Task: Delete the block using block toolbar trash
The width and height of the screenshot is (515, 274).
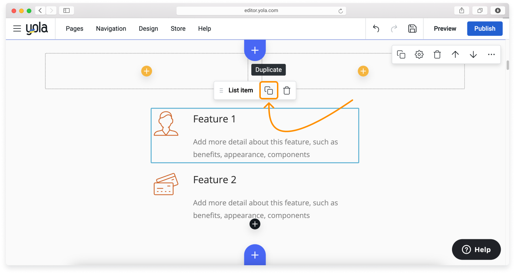Action: (x=437, y=54)
